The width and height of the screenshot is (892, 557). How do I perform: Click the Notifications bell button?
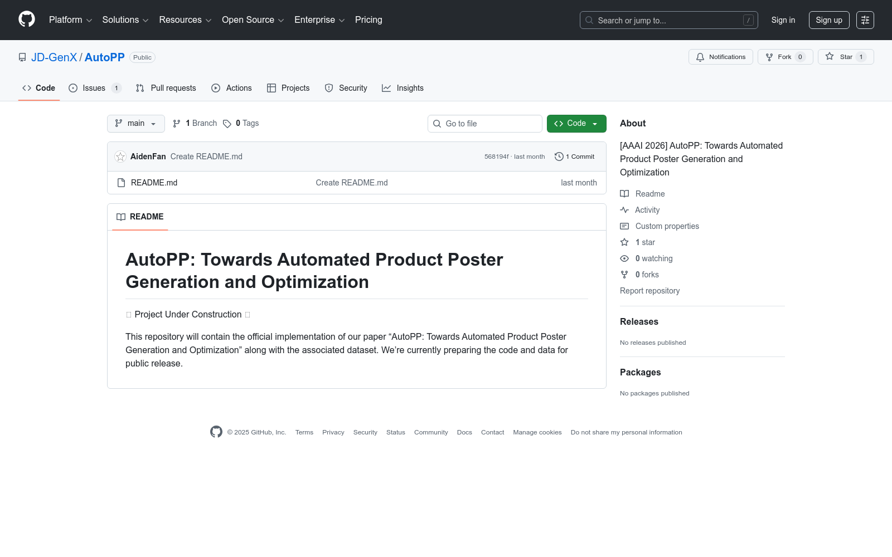tap(721, 57)
